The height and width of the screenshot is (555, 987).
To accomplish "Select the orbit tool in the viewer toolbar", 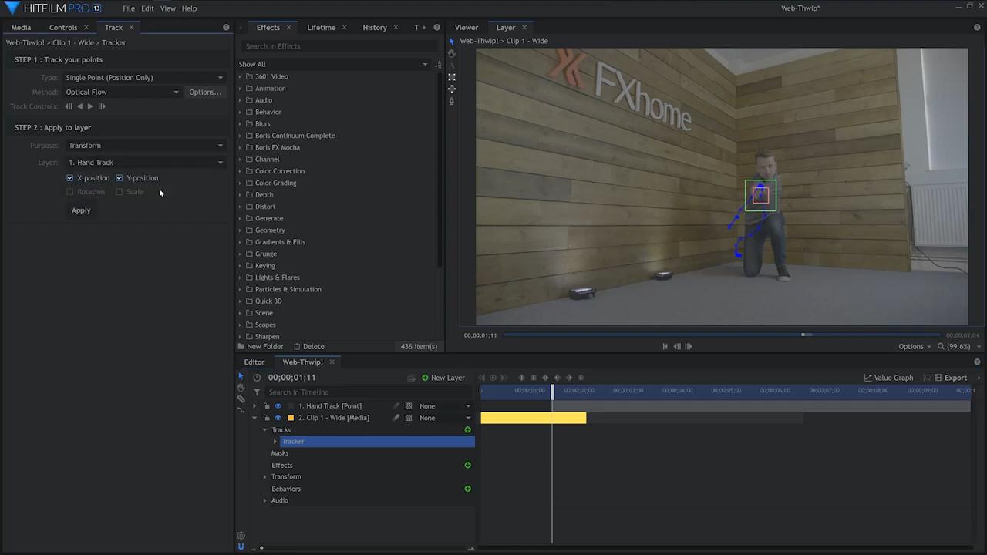I will point(451,89).
